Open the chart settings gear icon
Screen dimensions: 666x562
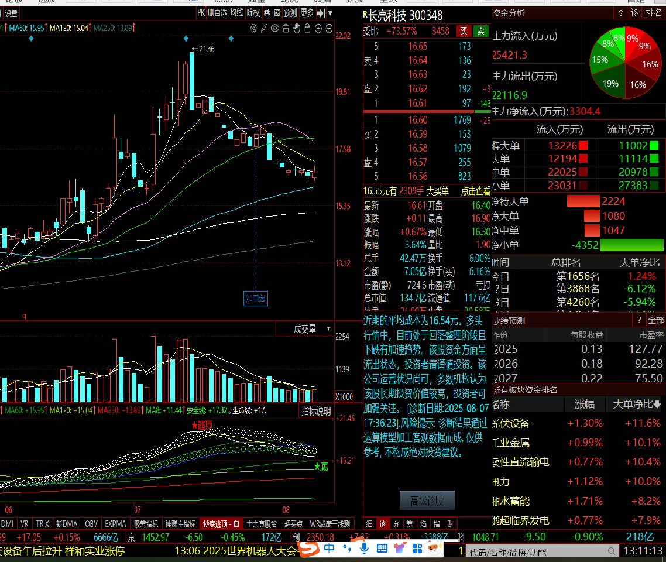coord(253,29)
